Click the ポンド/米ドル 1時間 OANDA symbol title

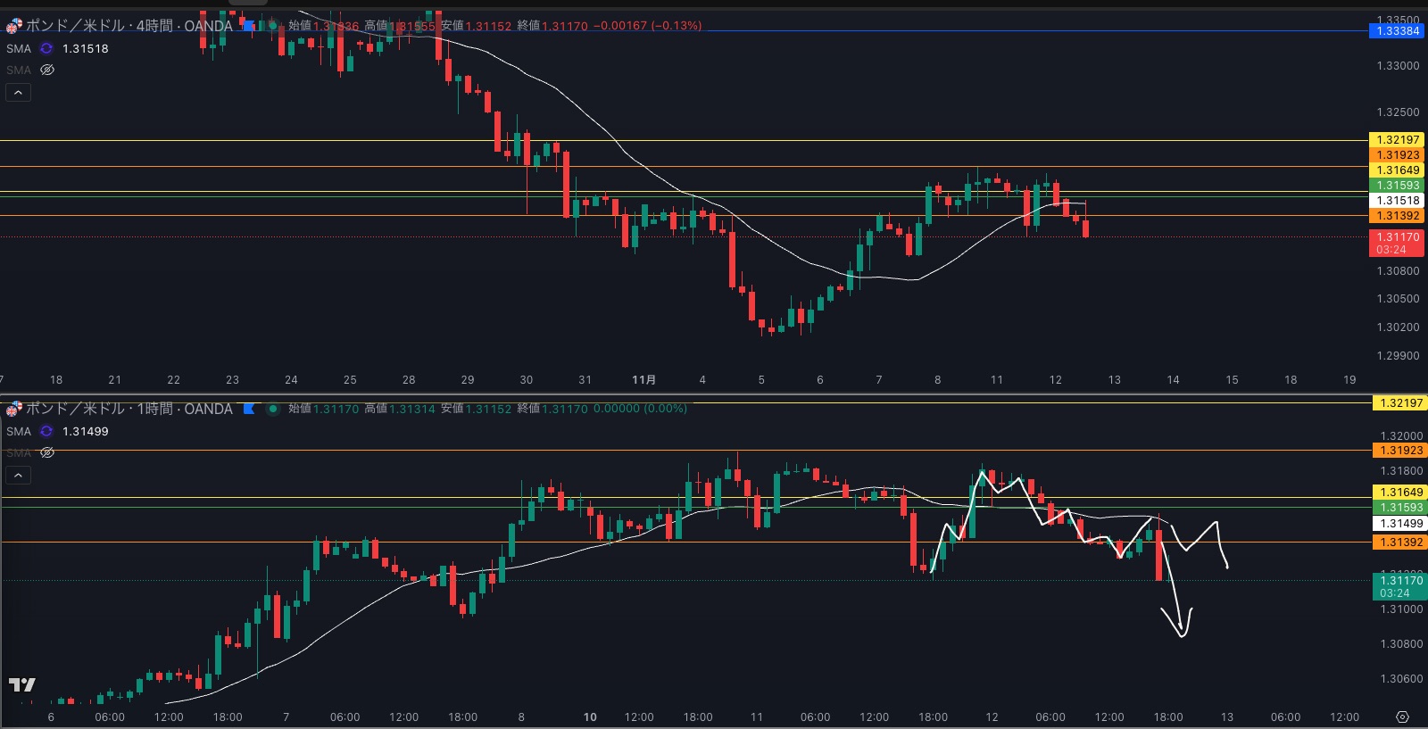129,409
